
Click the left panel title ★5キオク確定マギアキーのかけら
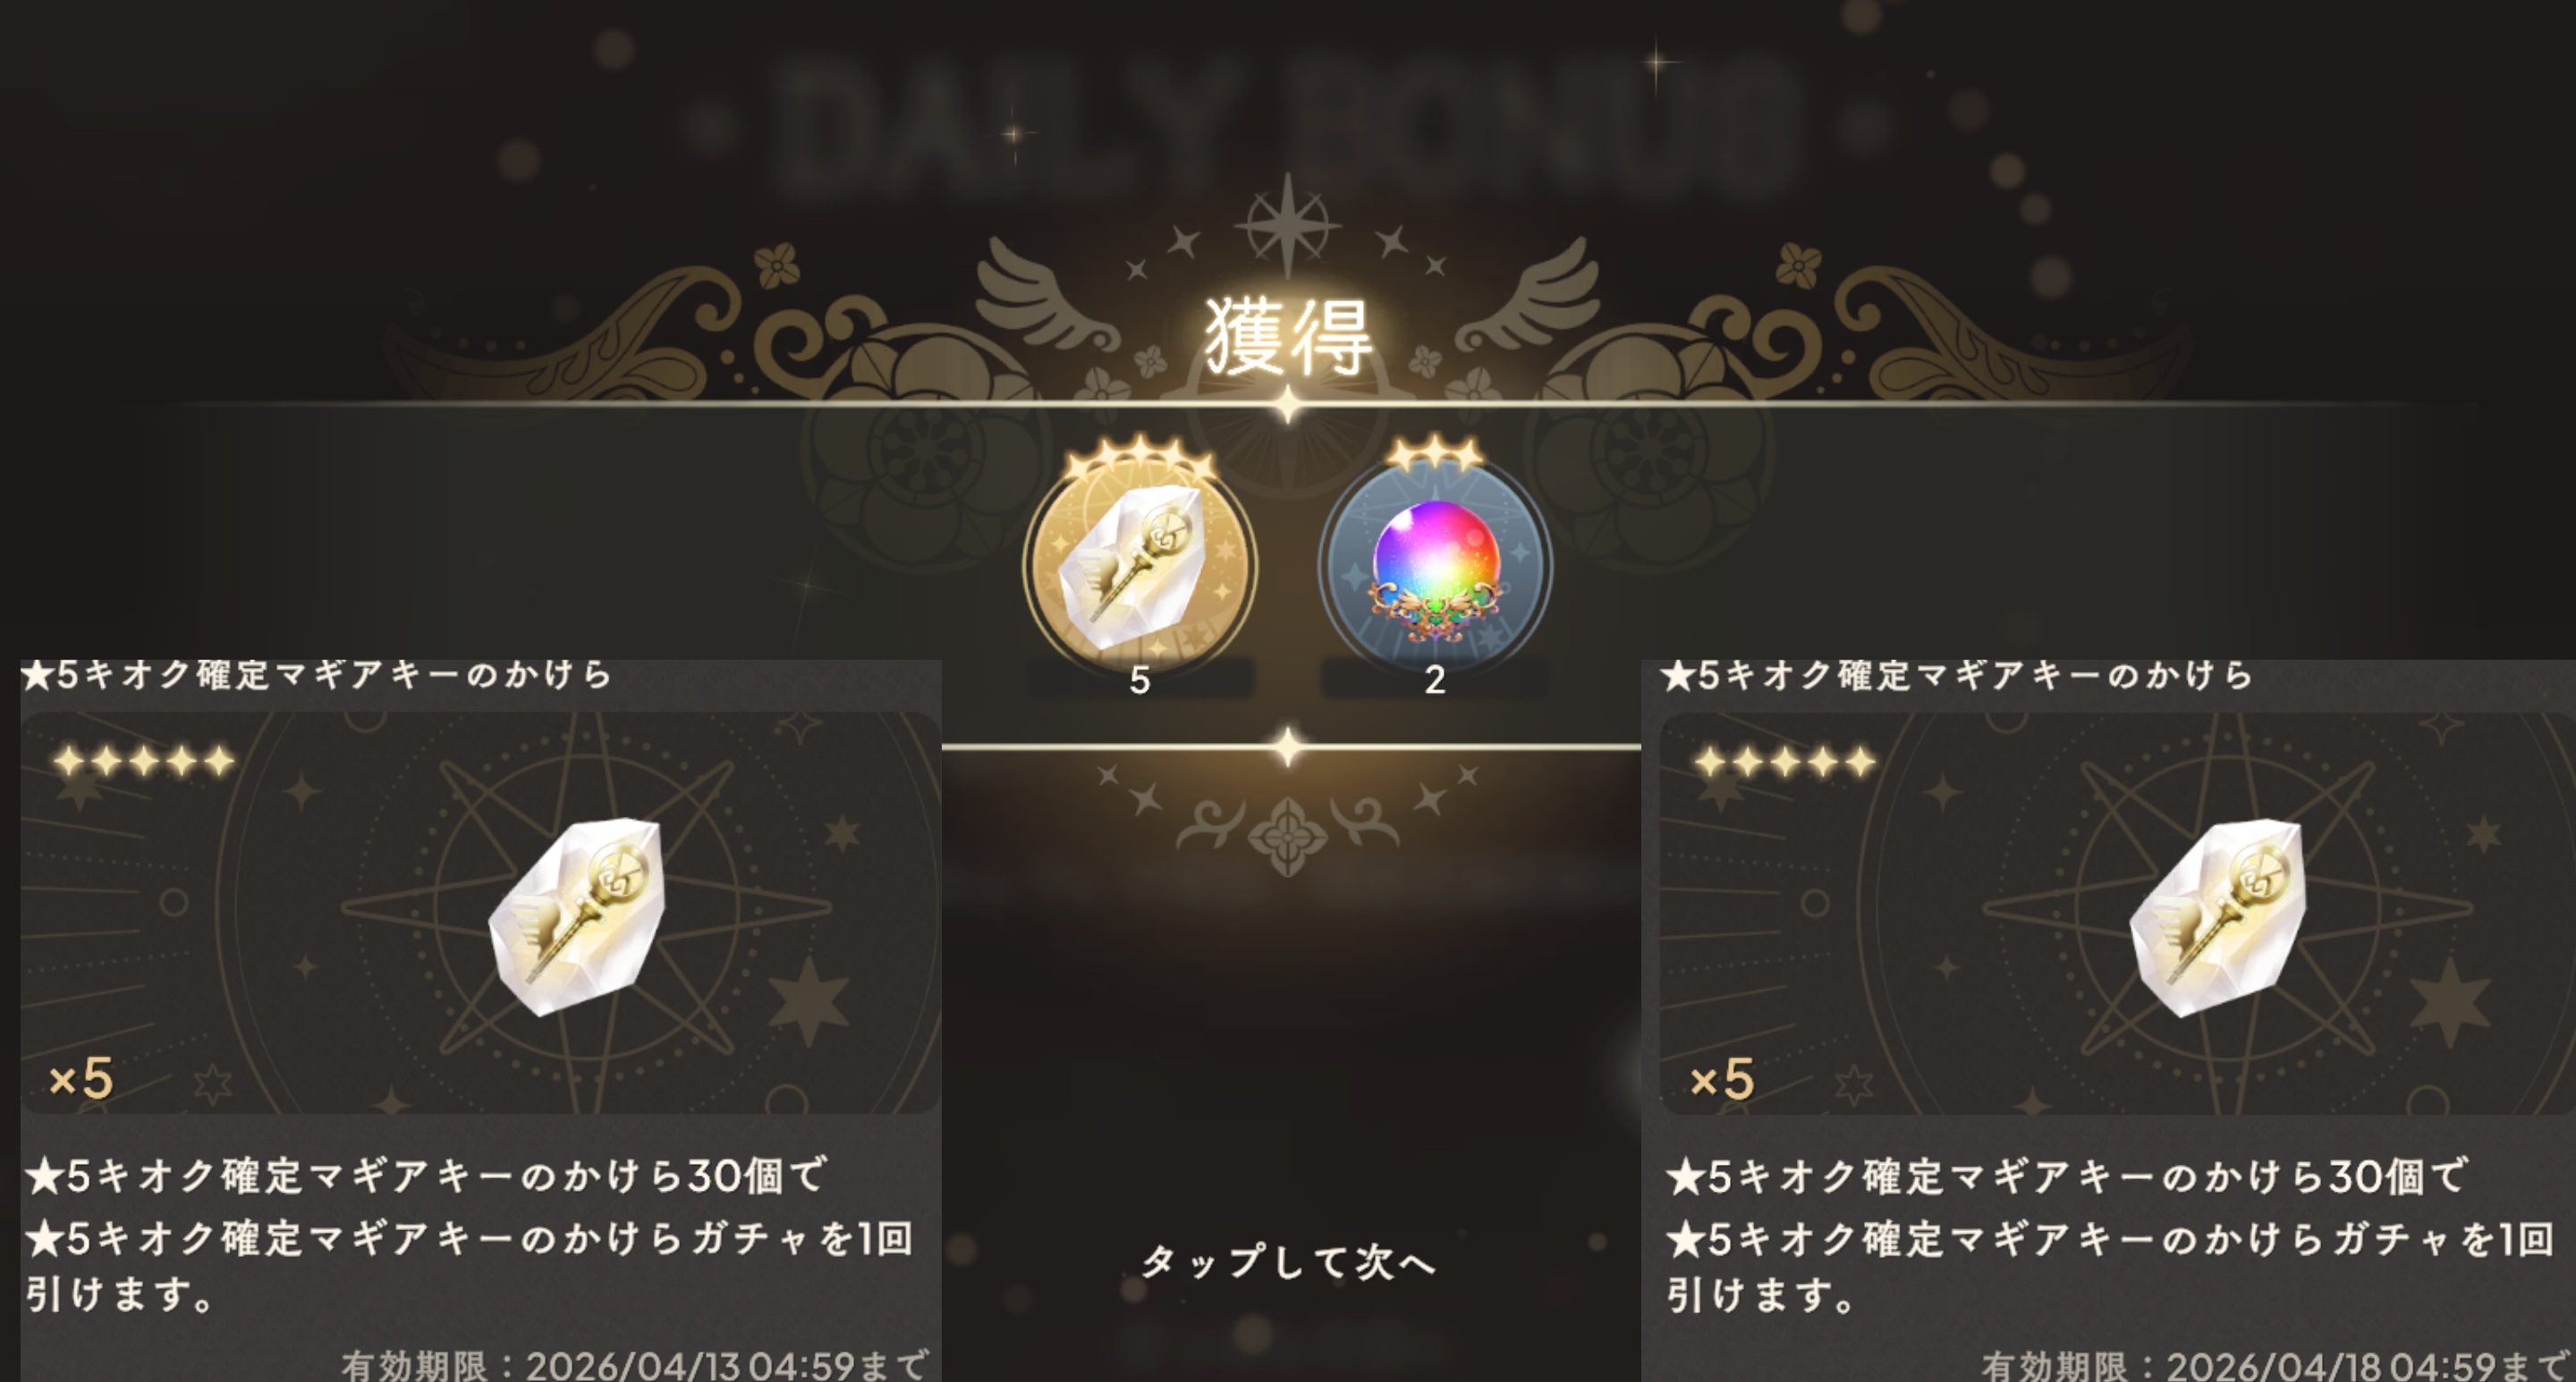(317, 676)
